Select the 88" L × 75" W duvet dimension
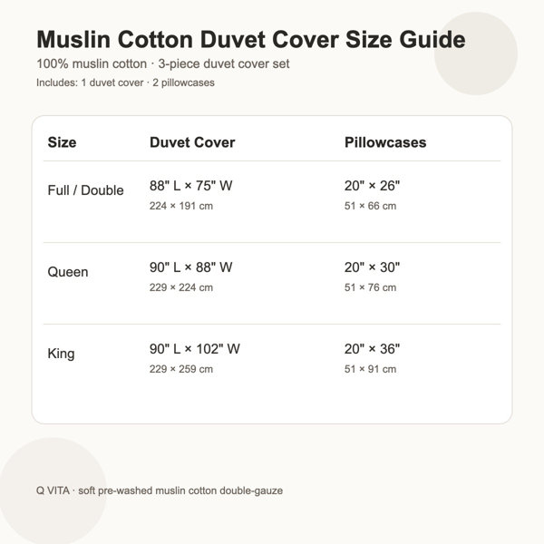Image resolution: width=544 pixels, height=544 pixels. click(x=190, y=186)
